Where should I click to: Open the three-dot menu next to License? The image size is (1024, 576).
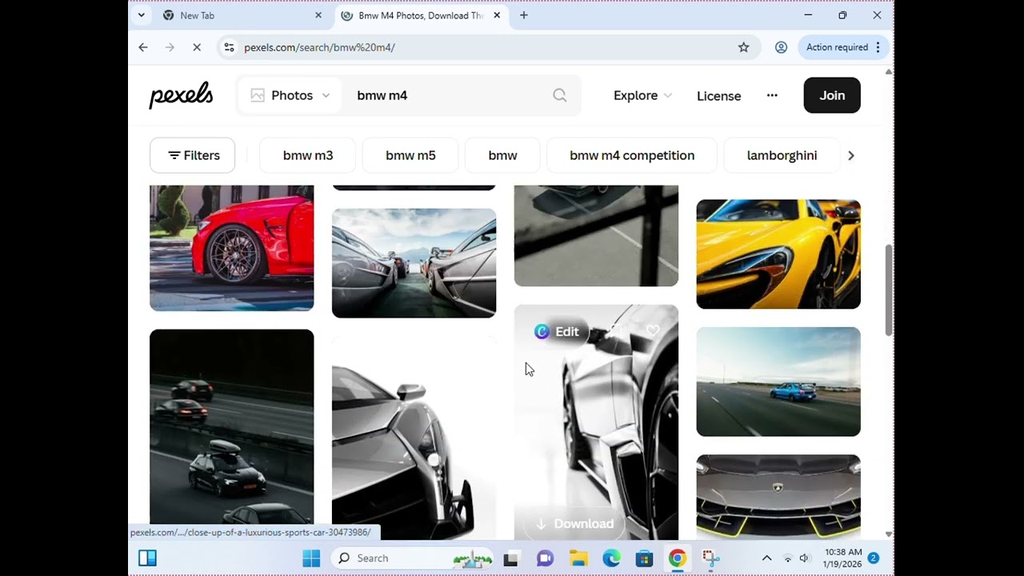(772, 95)
